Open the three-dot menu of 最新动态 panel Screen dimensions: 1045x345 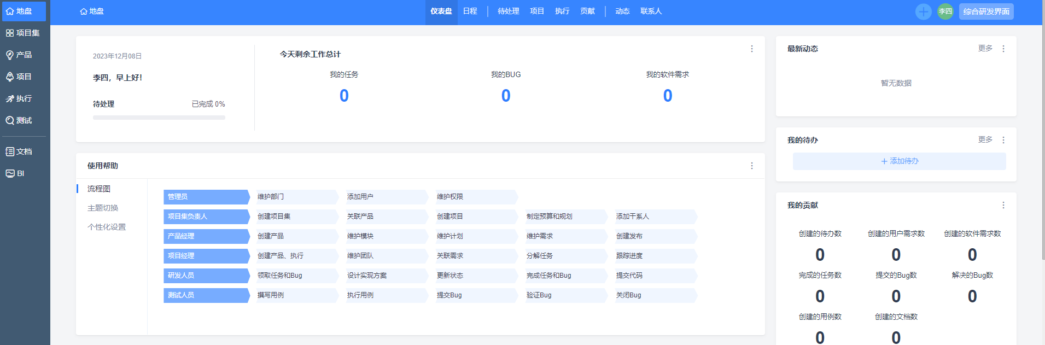[x=1003, y=49]
